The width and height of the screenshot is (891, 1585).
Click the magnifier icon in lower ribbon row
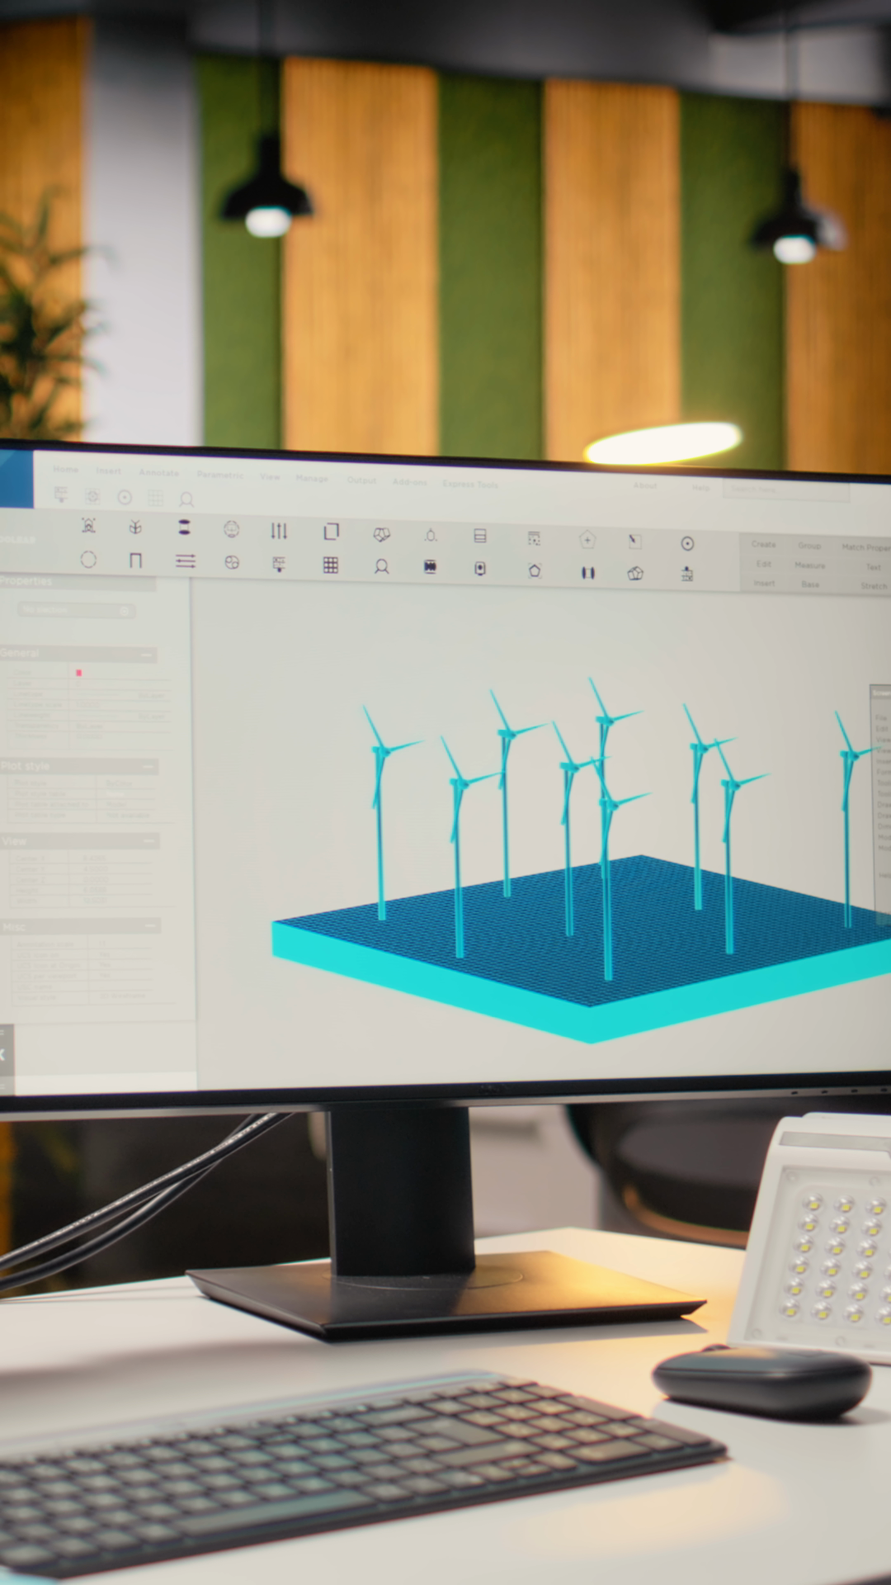[381, 567]
